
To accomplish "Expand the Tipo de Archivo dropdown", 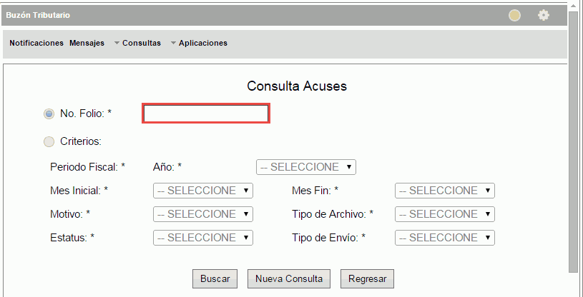I will point(444,214).
